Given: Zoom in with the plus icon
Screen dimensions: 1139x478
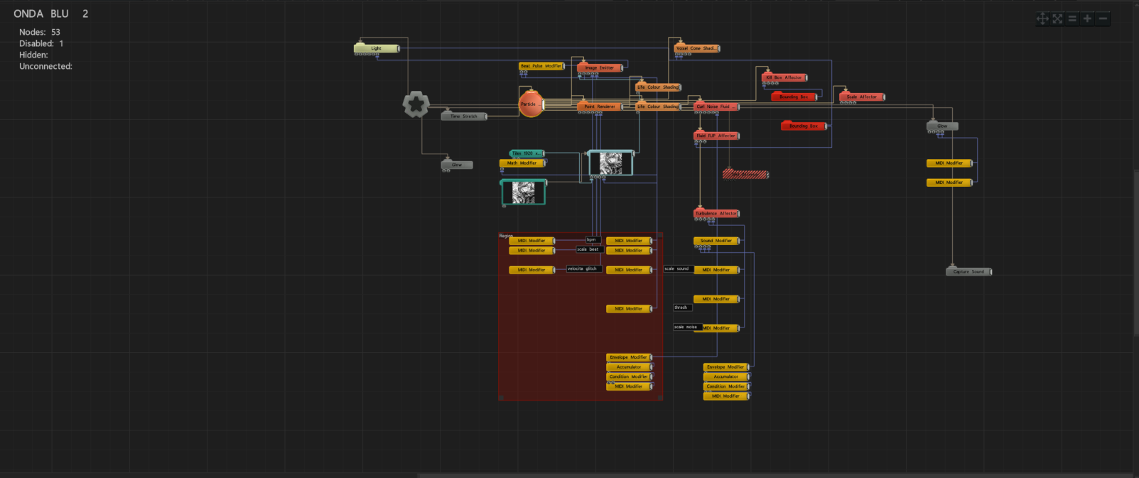Looking at the screenshot, I should (x=1087, y=19).
